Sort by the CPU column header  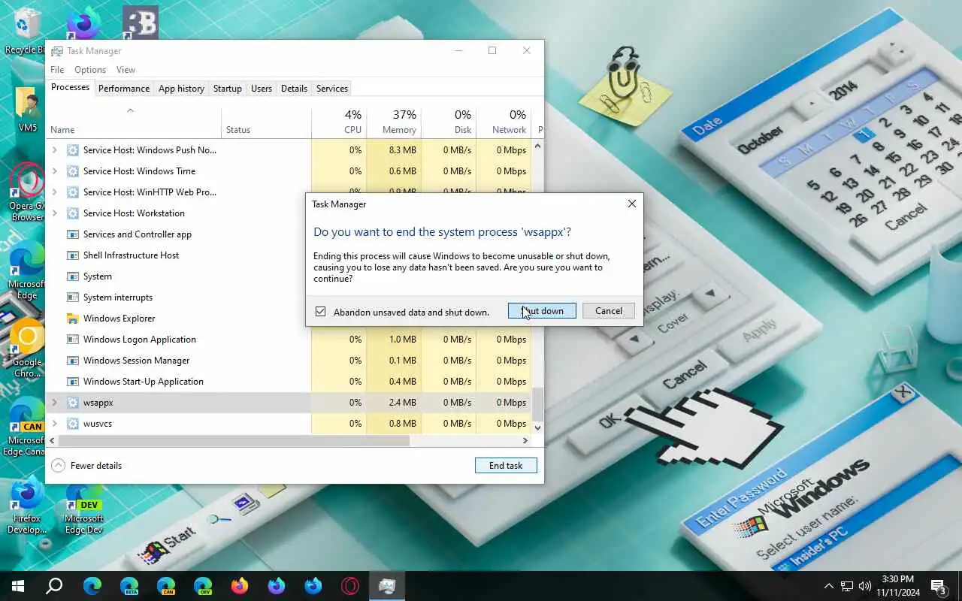pos(339,122)
